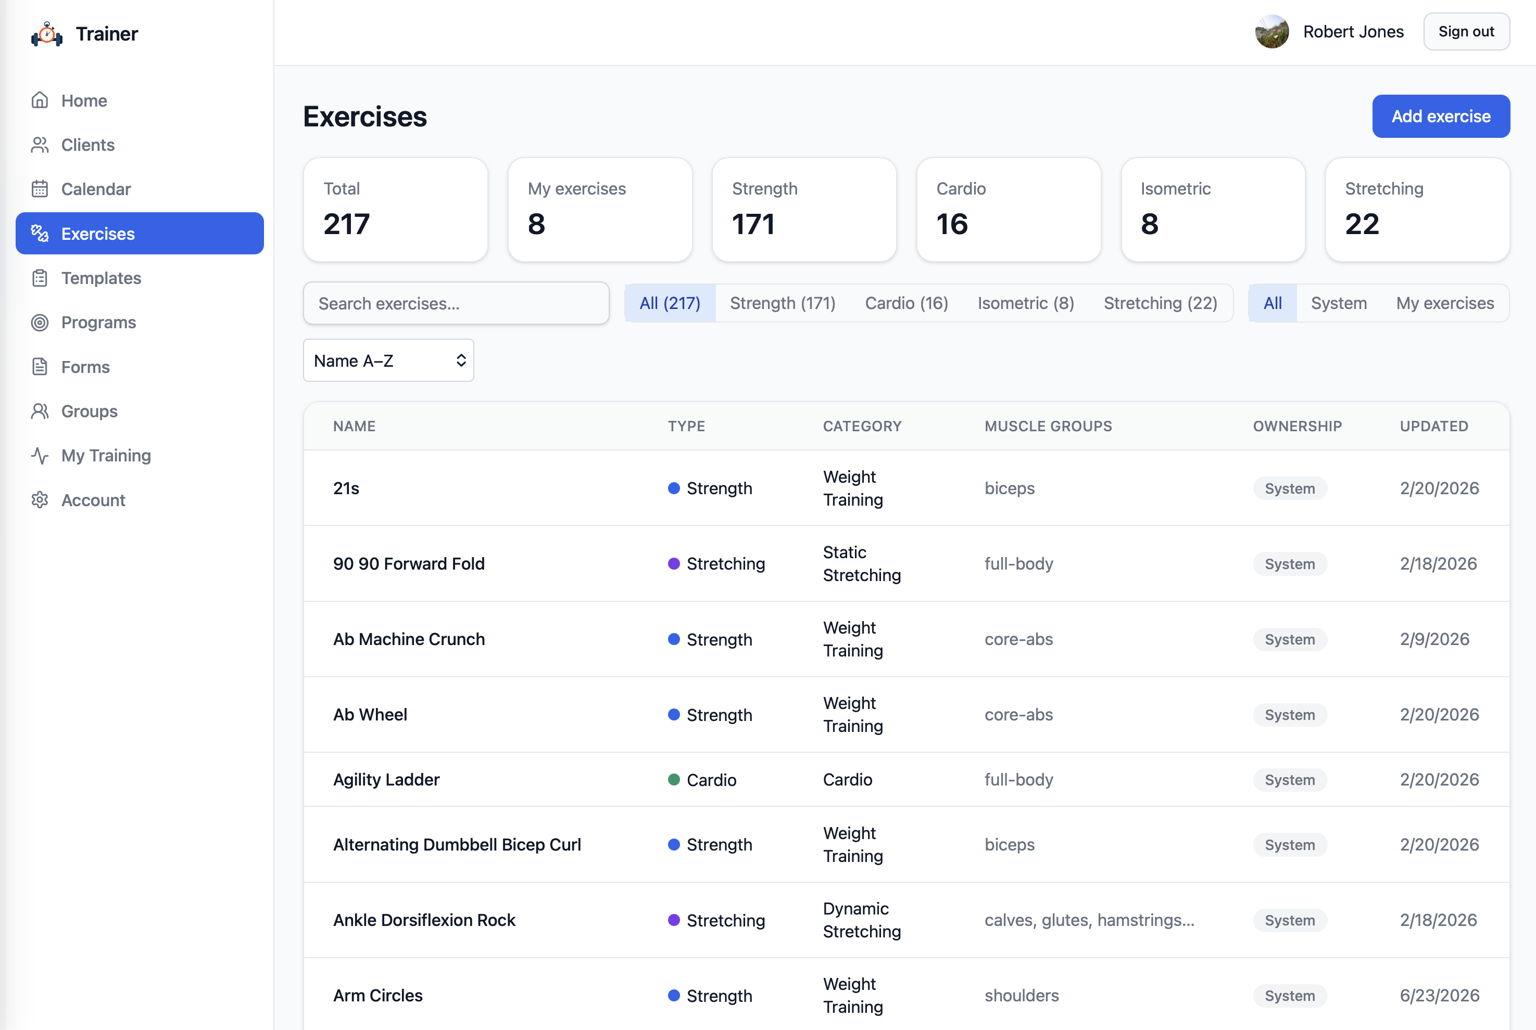Open Alternating Dumbbell Bicep Curl exercise

tap(906, 845)
